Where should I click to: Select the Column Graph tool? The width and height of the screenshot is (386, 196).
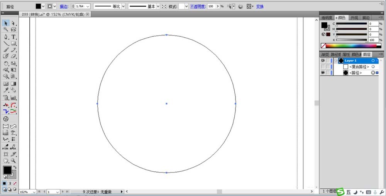click(13, 98)
